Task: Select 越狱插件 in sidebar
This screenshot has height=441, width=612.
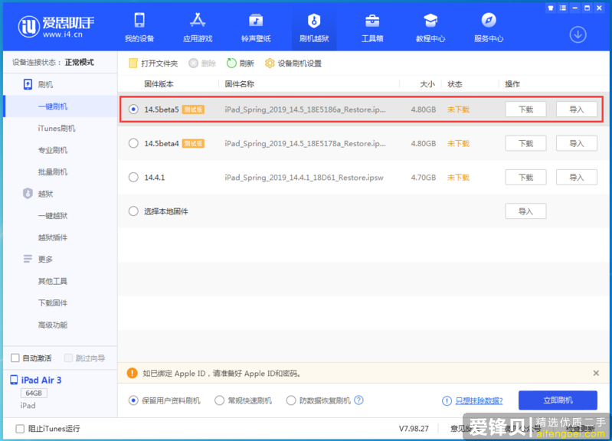Action: point(53,237)
